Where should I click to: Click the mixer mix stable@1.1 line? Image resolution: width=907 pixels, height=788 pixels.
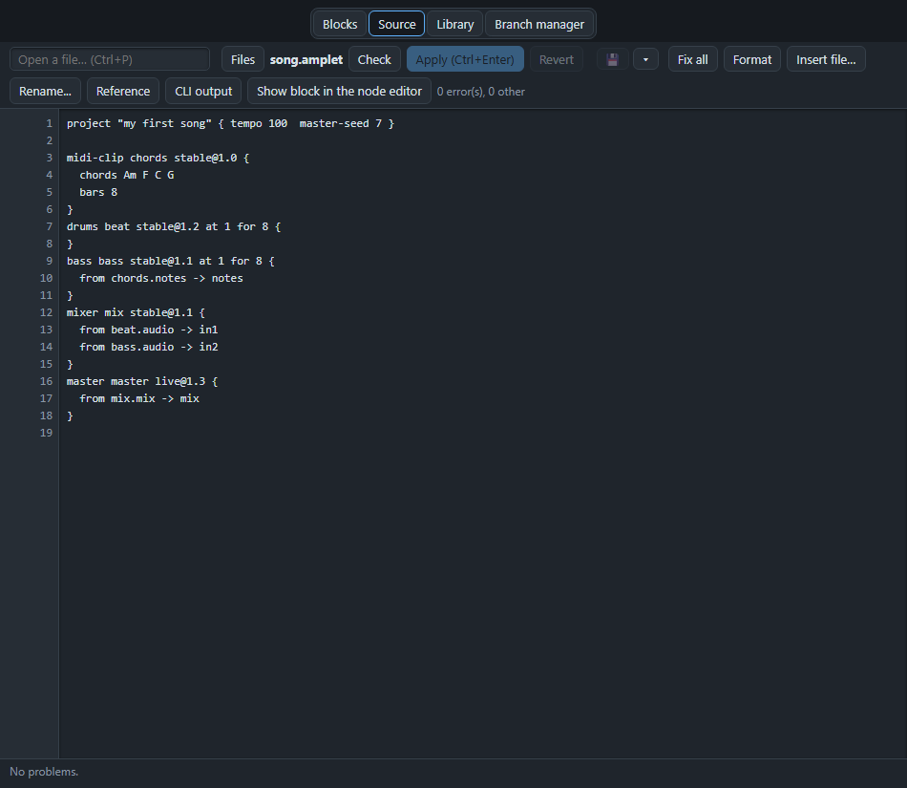click(x=136, y=312)
